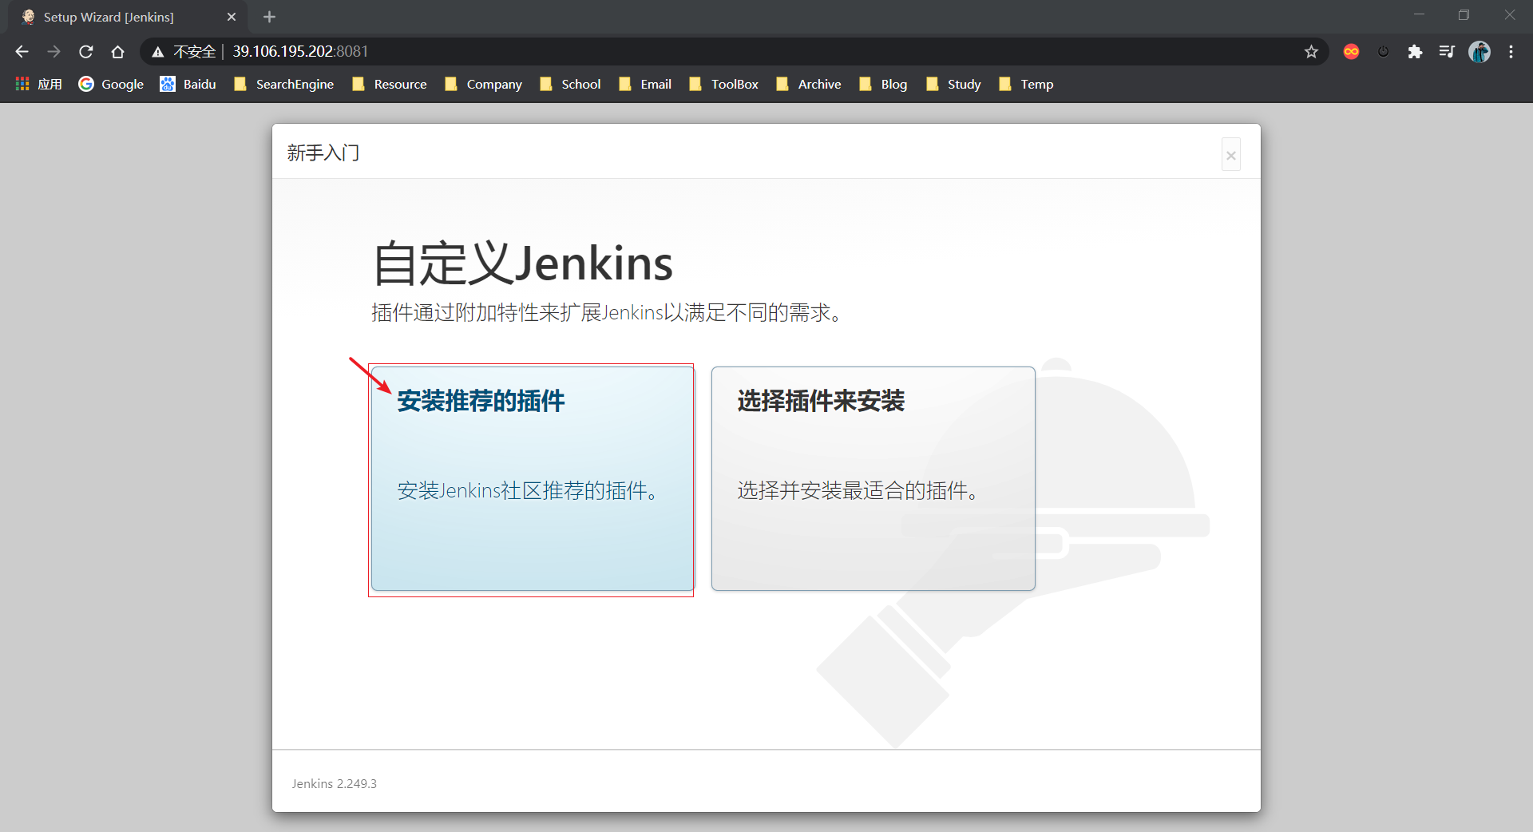Click the power-symbol extension icon
The image size is (1533, 832).
point(1383,52)
